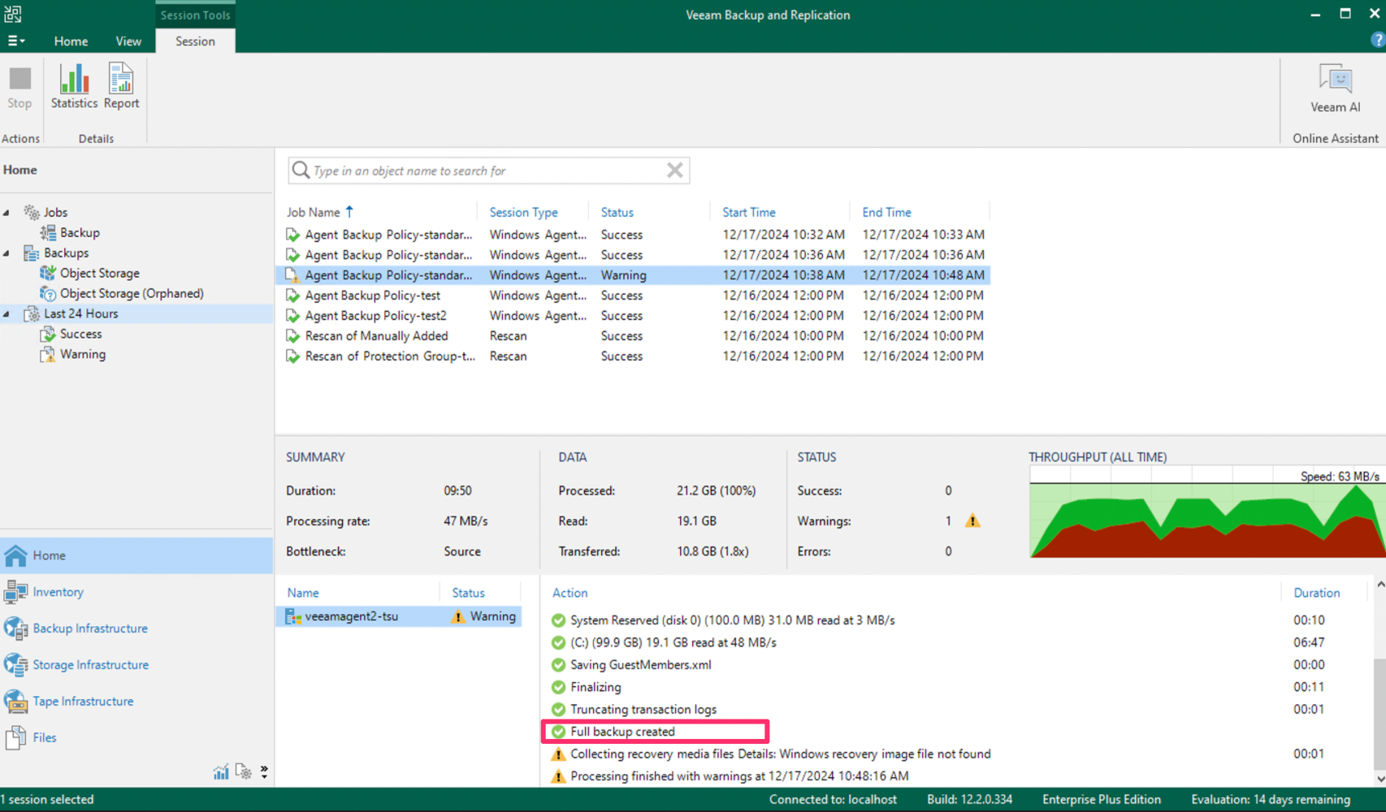Click the warning triangle next to Warnings count

tap(972, 520)
